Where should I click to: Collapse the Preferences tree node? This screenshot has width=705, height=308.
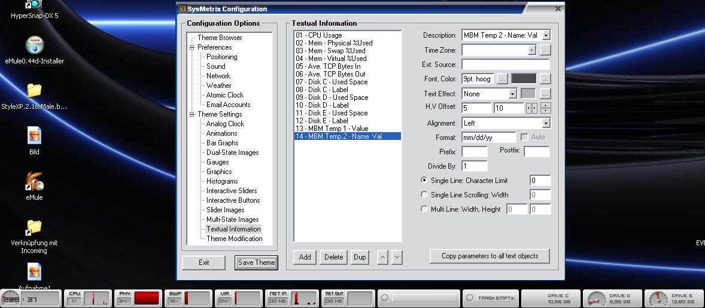pyautogui.click(x=192, y=47)
